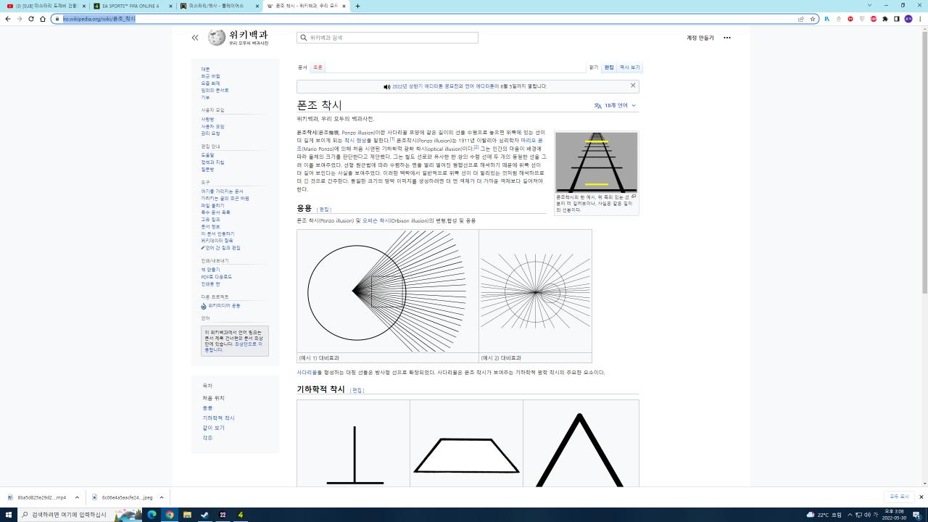The width and height of the screenshot is (928, 522).
Task: Open 최근 바뀜 recent changes link
Action: pos(210,76)
